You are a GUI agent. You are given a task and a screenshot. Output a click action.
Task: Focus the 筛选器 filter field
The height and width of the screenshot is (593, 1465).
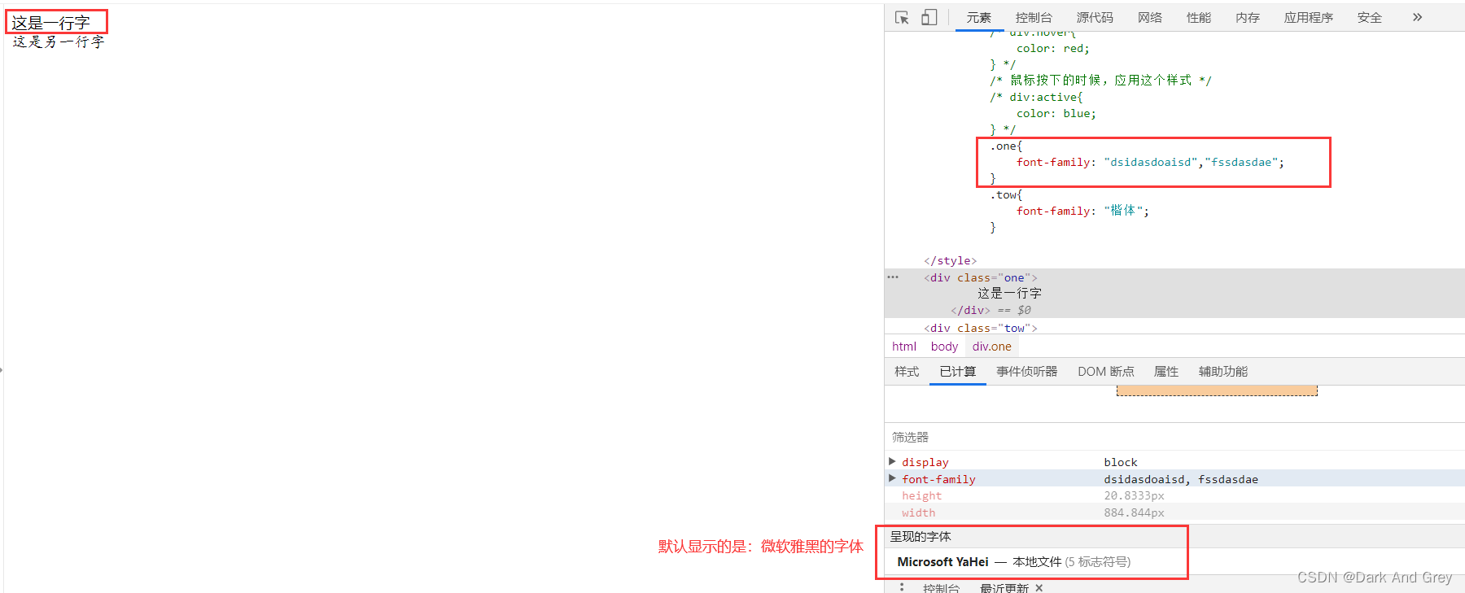(x=1174, y=437)
